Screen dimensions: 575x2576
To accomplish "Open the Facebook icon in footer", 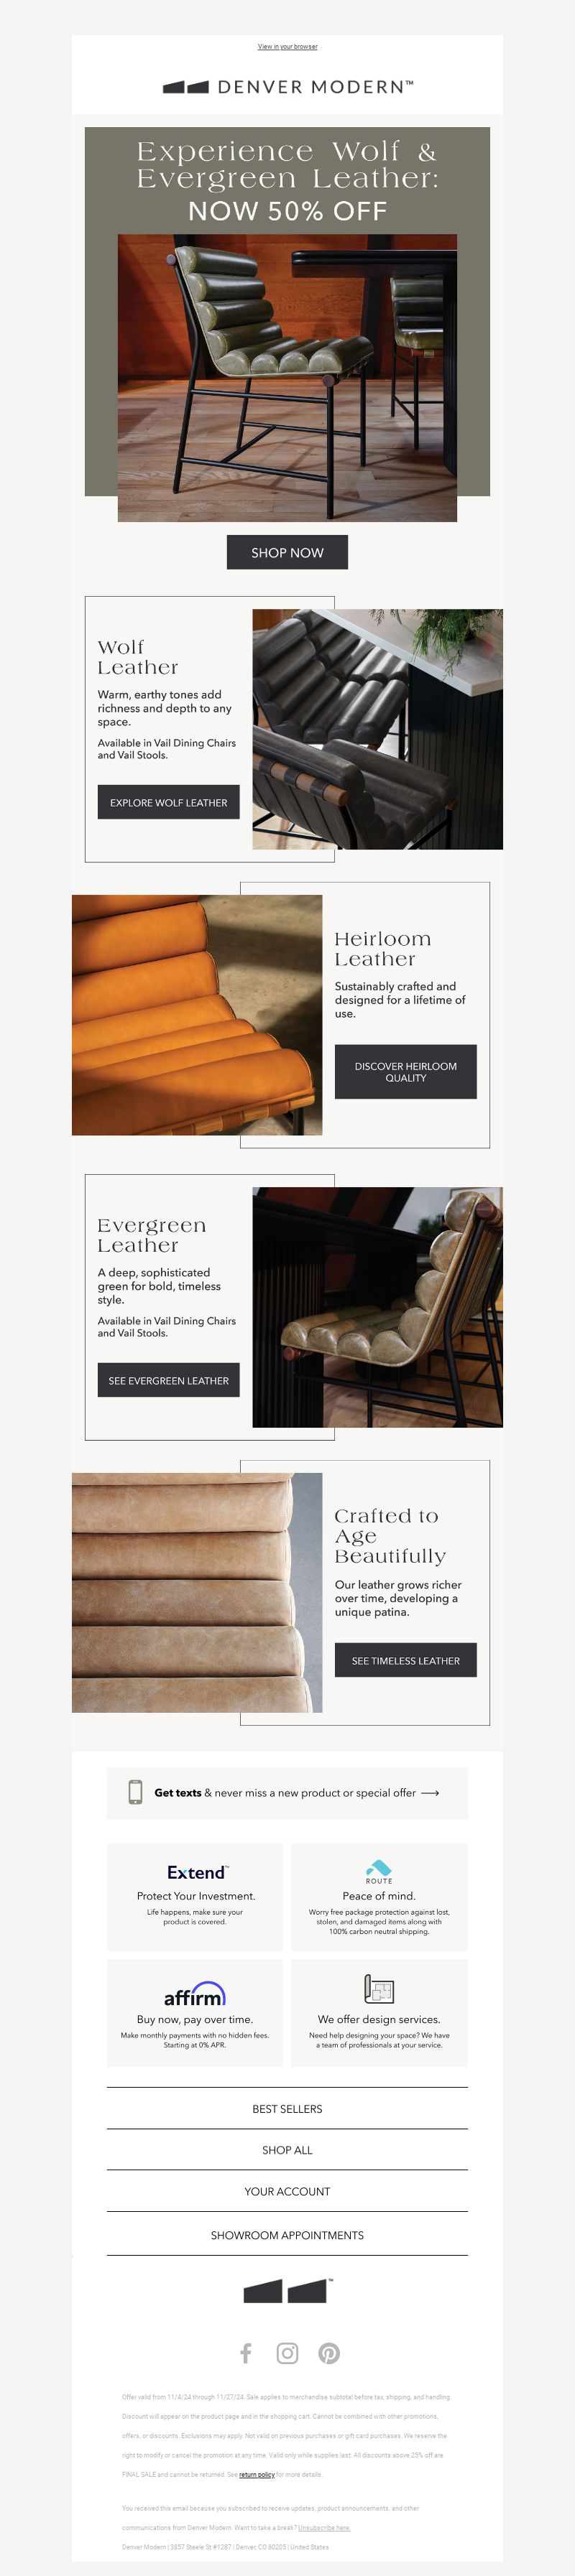I will coord(246,2353).
